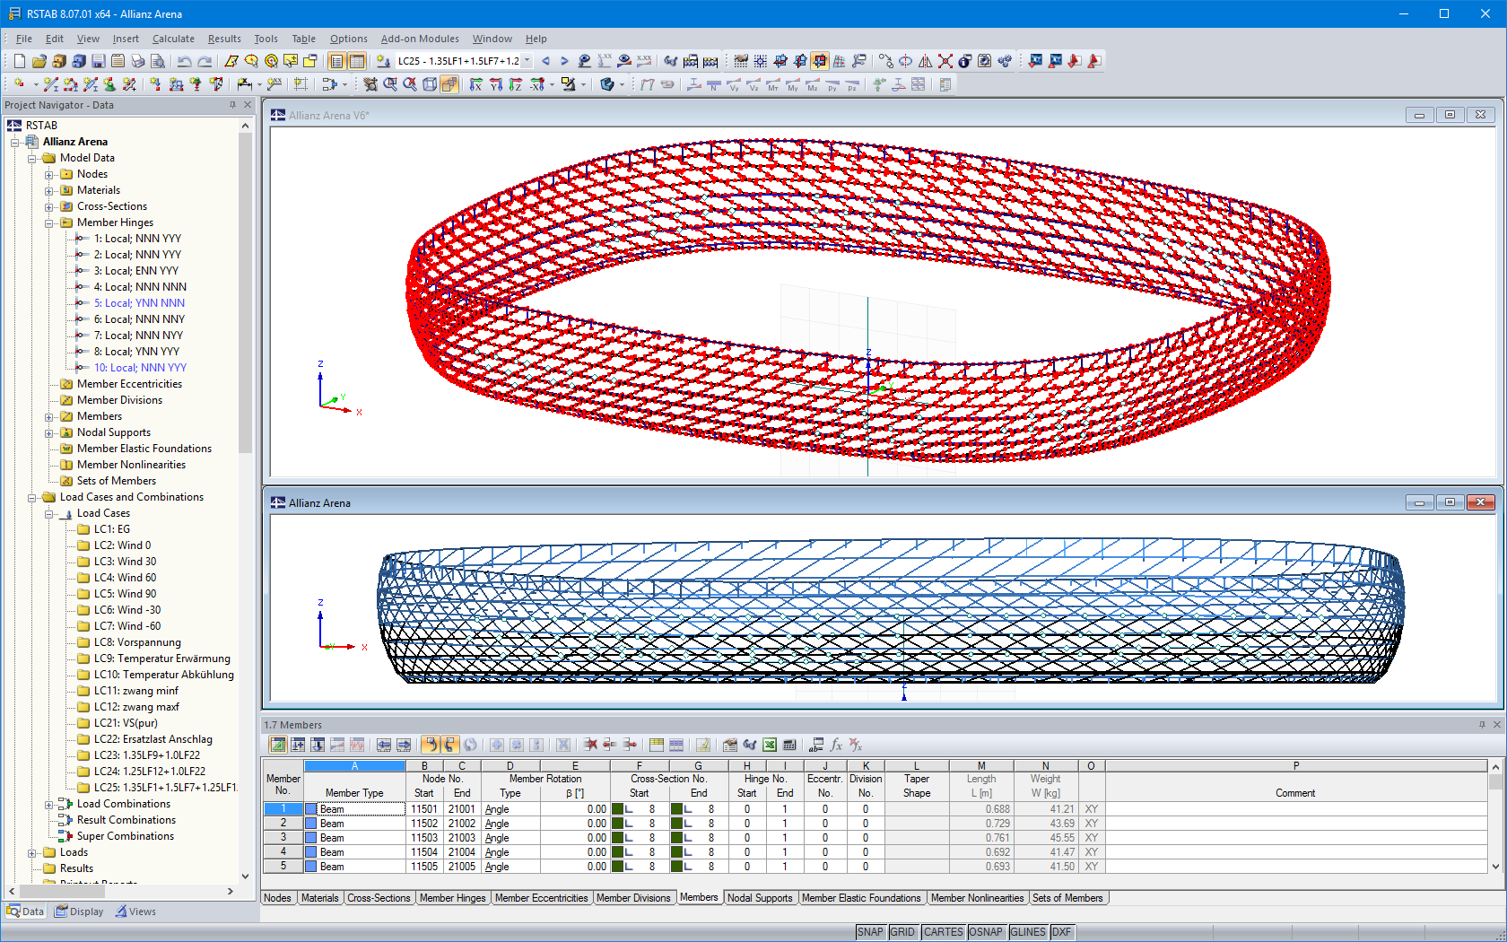Toggle display of the Data navigator via status bar SNAP
The width and height of the screenshot is (1507, 942).
click(869, 932)
